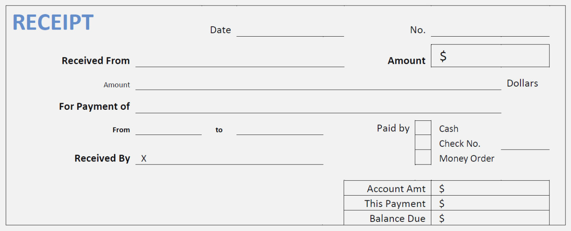
Task: Select the For Payment of field
Action: click(318, 107)
